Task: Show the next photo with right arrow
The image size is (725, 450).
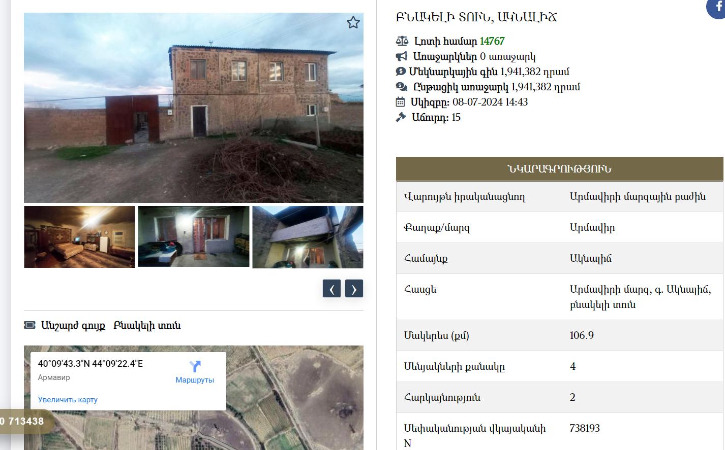Action: pos(354,288)
